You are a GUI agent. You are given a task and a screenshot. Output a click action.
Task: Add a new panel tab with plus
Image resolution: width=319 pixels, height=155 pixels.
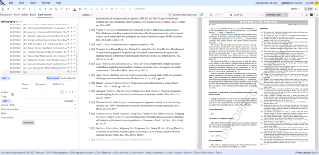point(21,22)
